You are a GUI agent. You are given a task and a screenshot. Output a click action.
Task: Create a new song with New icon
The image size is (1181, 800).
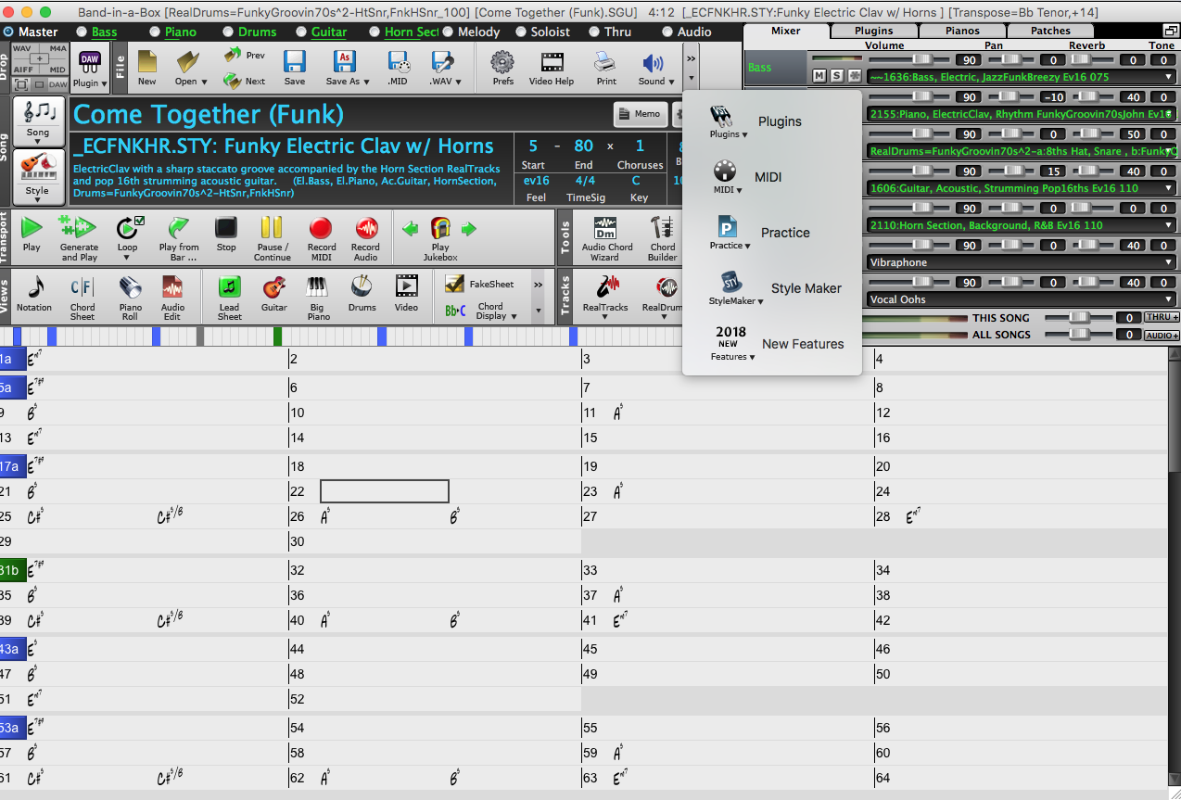pyautogui.click(x=146, y=67)
